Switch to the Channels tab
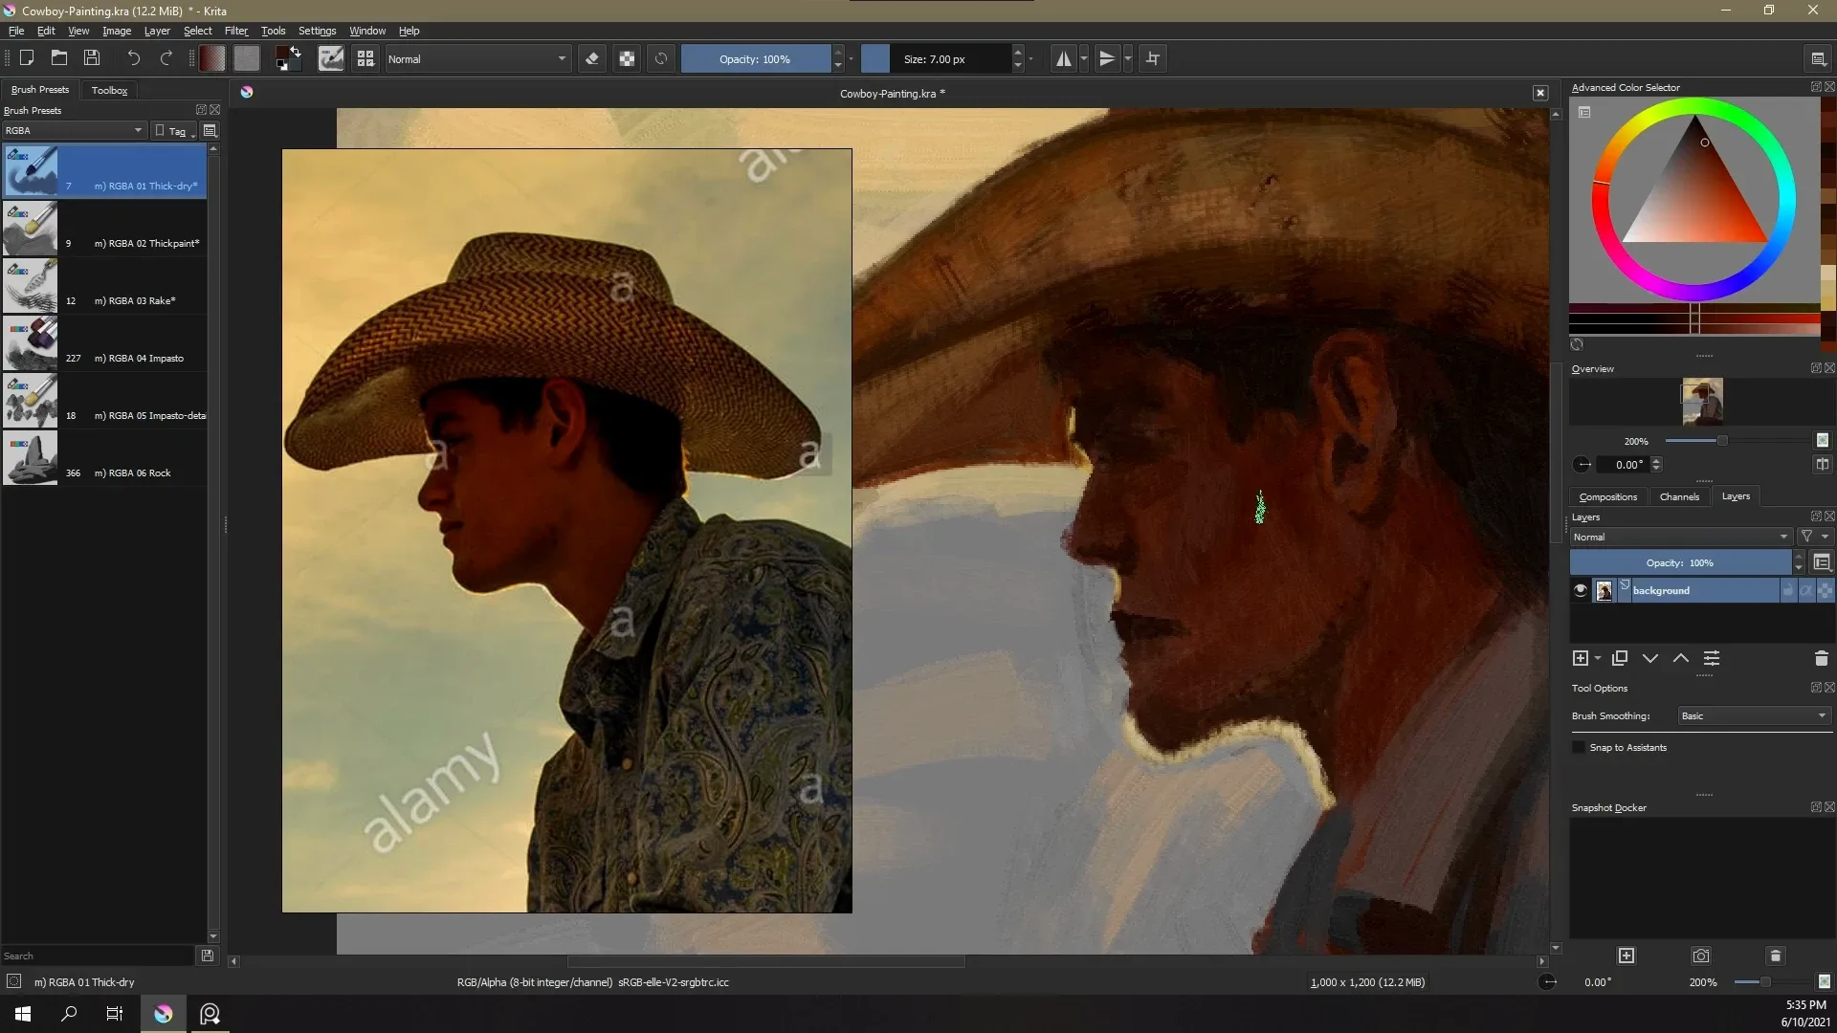This screenshot has height=1033, width=1837. (1678, 495)
